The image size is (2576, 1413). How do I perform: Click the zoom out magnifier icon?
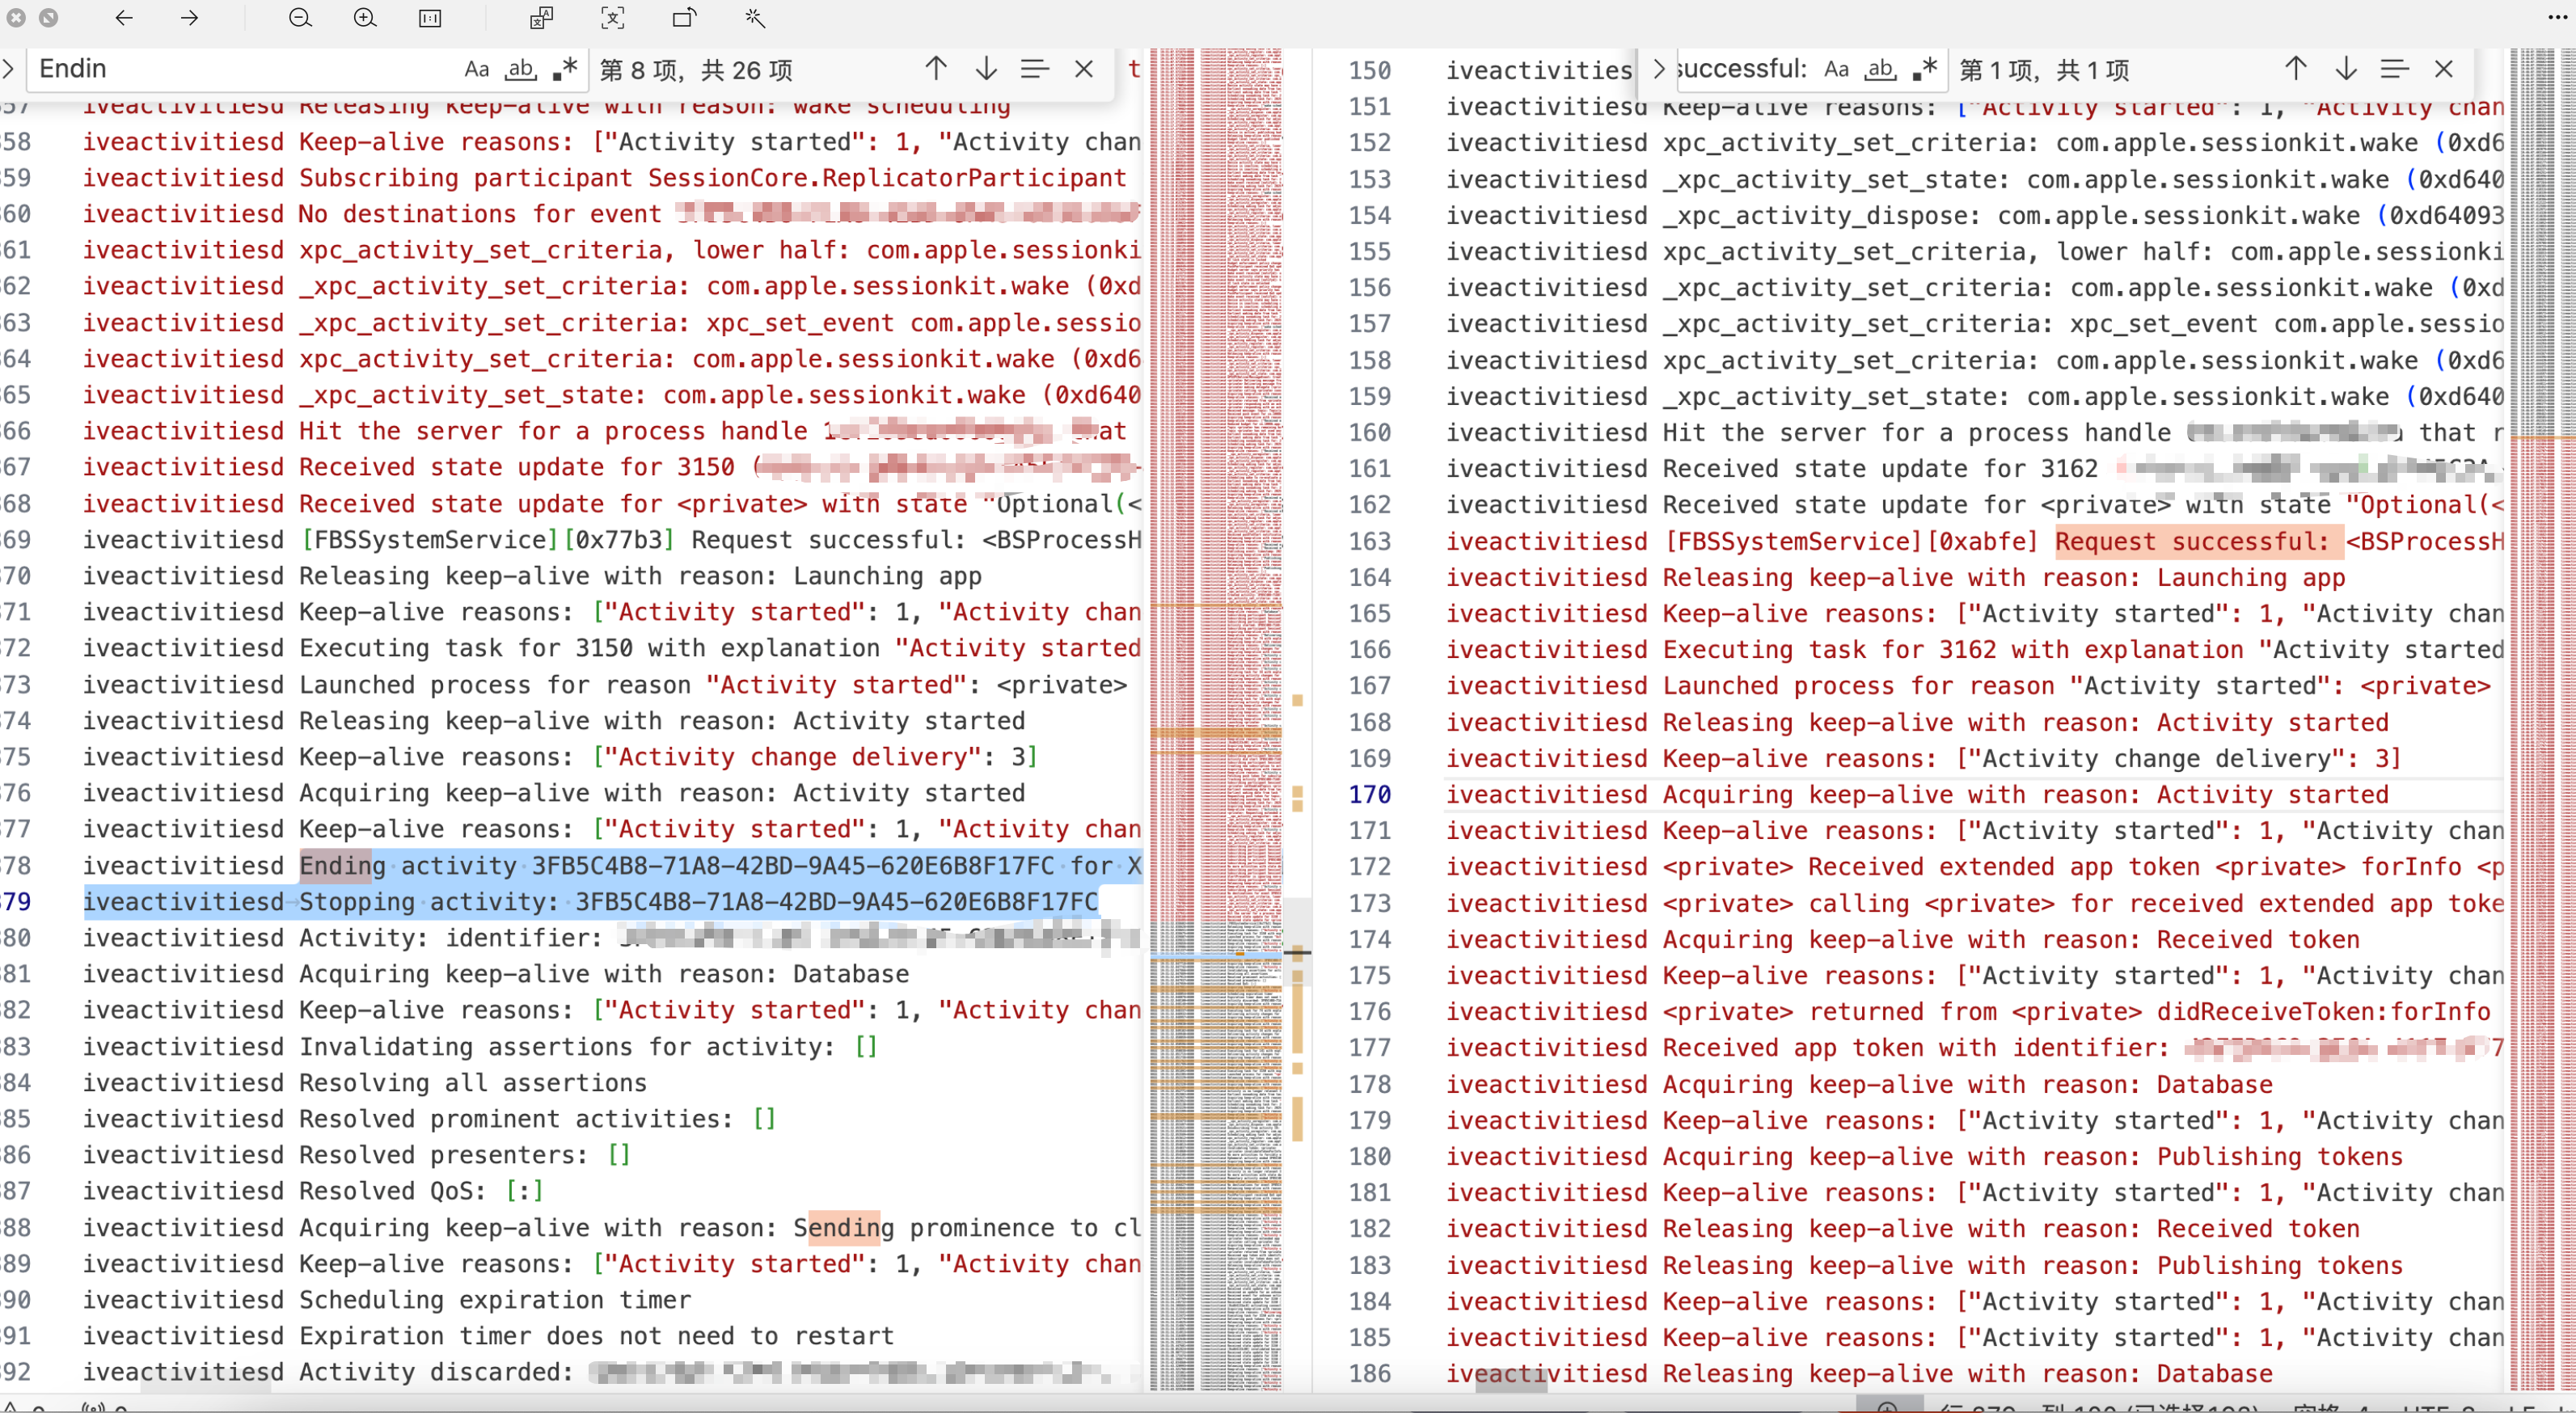[300, 18]
